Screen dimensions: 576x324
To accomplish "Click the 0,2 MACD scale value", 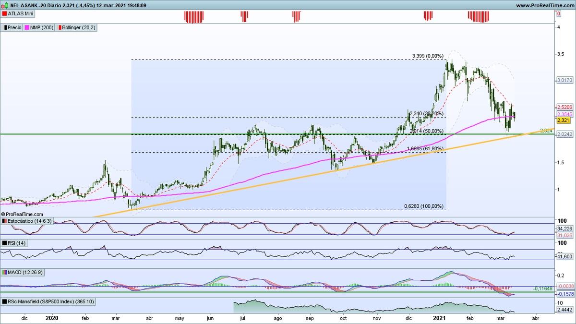I will (560, 275).
